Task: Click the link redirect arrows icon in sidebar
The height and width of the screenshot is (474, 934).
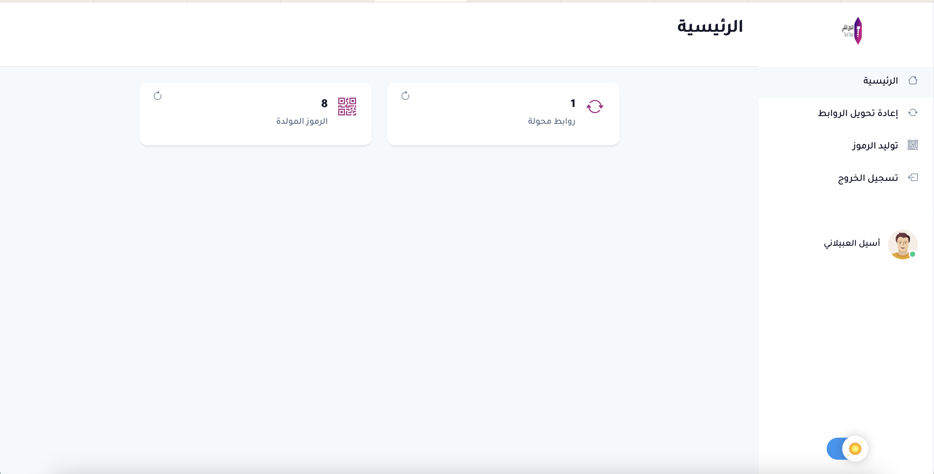Action: (913, 113)
